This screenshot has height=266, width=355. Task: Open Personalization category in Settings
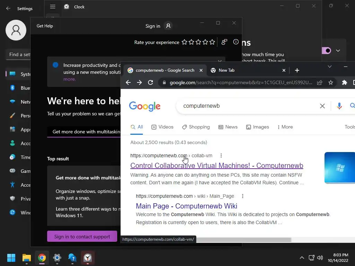[x=19, y=116]
